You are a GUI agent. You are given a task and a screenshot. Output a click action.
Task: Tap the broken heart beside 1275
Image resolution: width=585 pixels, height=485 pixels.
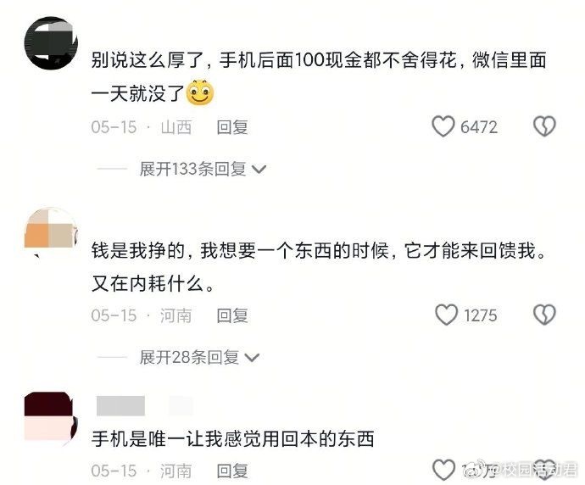click(544, 315)
